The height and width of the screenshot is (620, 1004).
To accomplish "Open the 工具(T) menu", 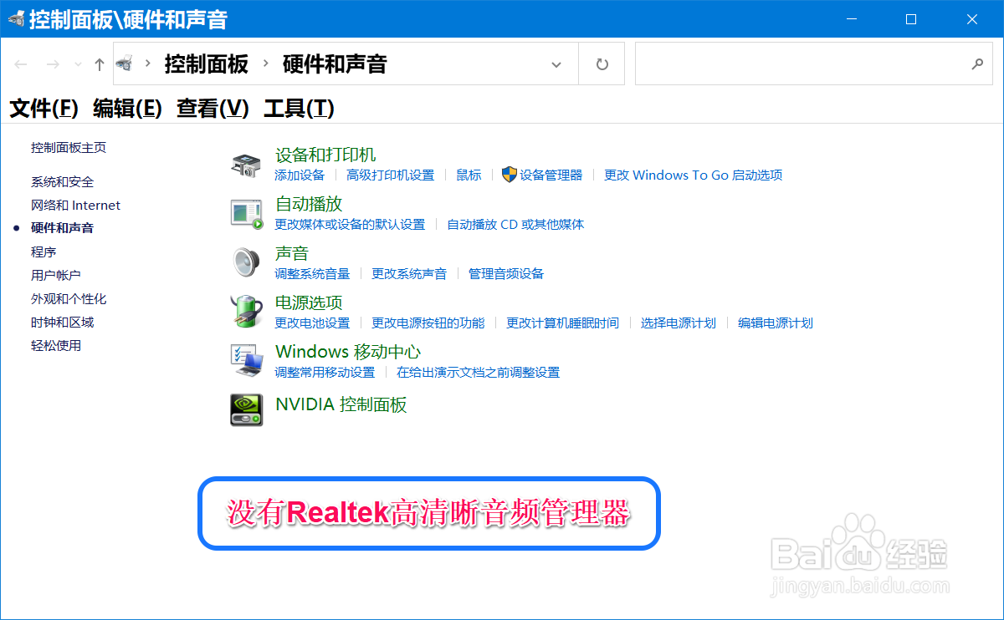I will pos(299,108).
